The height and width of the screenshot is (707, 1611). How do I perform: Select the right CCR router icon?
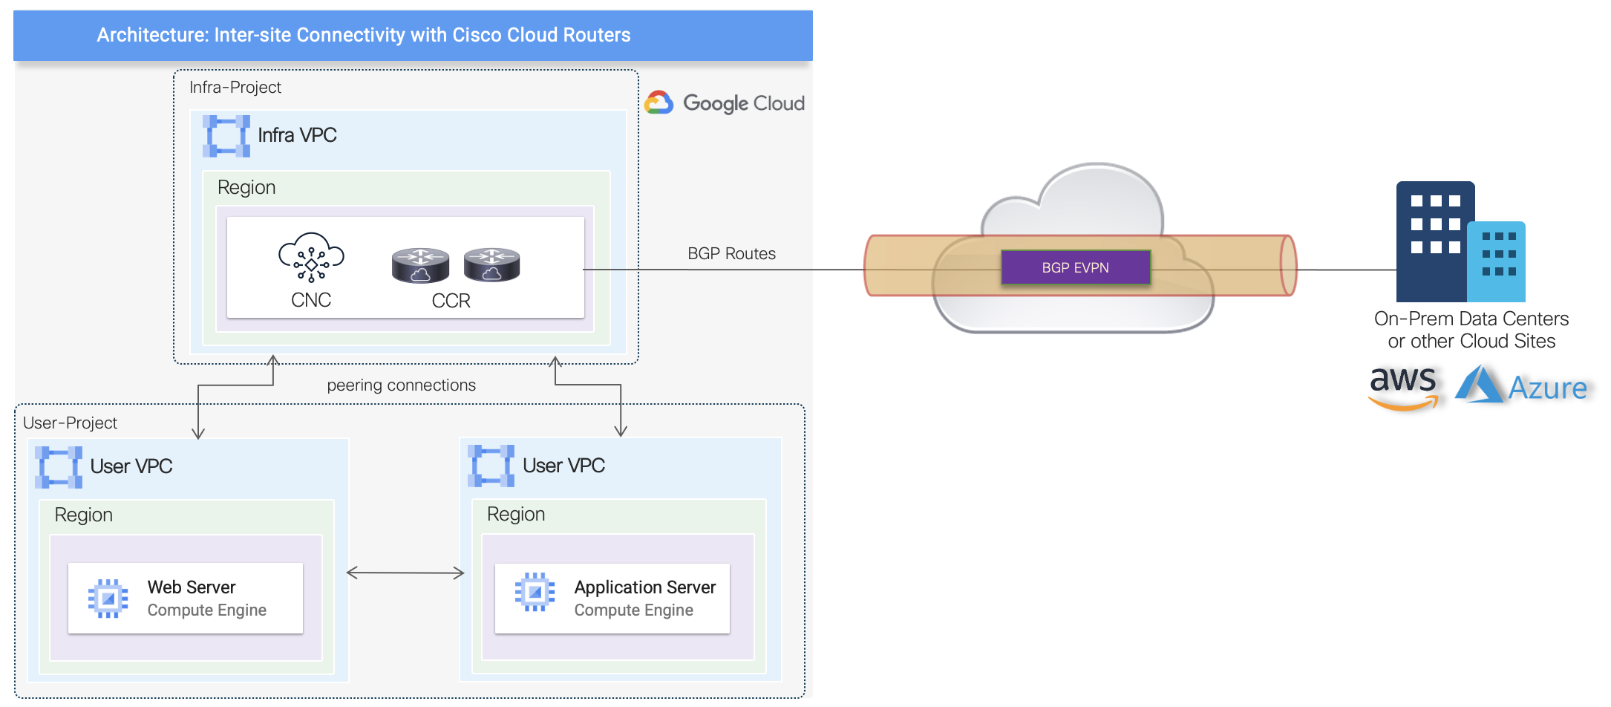(491, 264)
